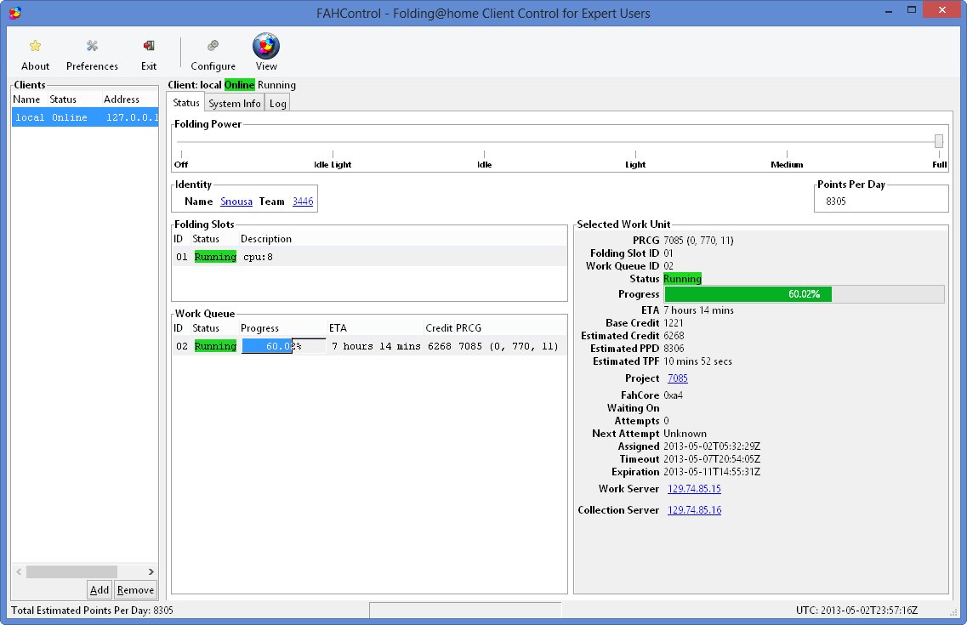
Task: Click the green Online client status label
Action: click(239, 85)
